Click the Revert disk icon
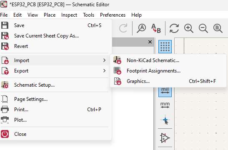Viewport: 228px width, 150px height. (x=5, y=46)
